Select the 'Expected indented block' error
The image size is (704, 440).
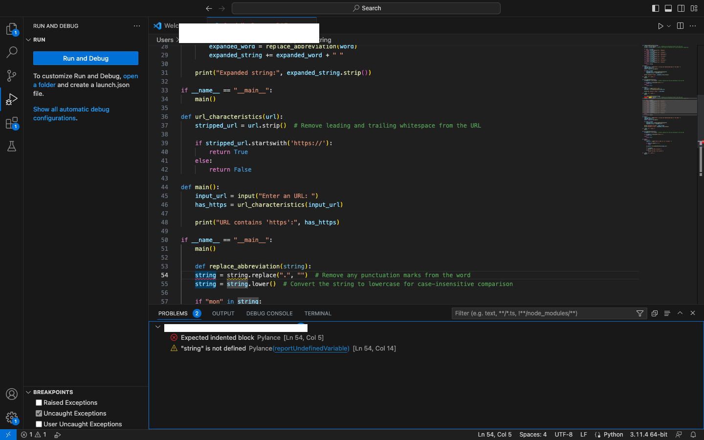tap(218, 337)
